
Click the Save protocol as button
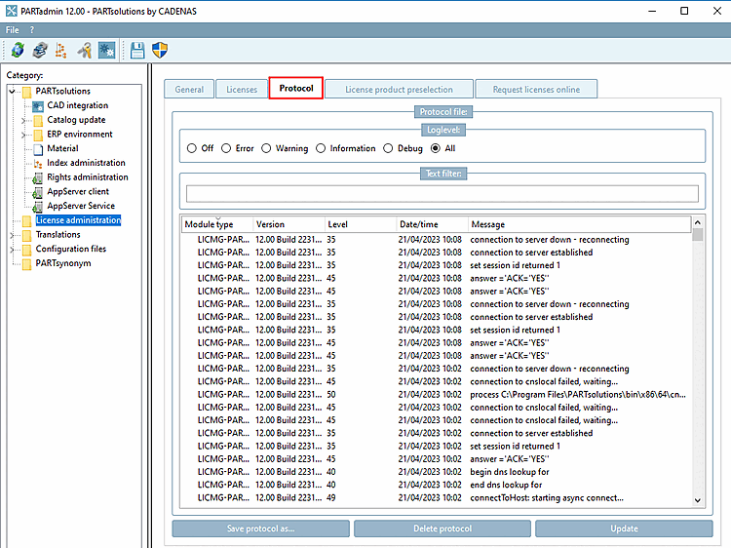[x=261, y=528]
